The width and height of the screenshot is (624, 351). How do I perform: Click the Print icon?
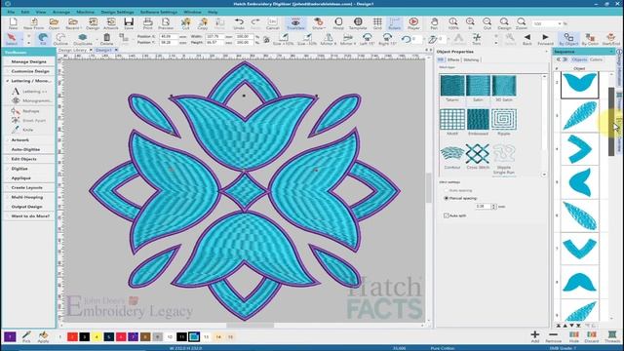147,23
